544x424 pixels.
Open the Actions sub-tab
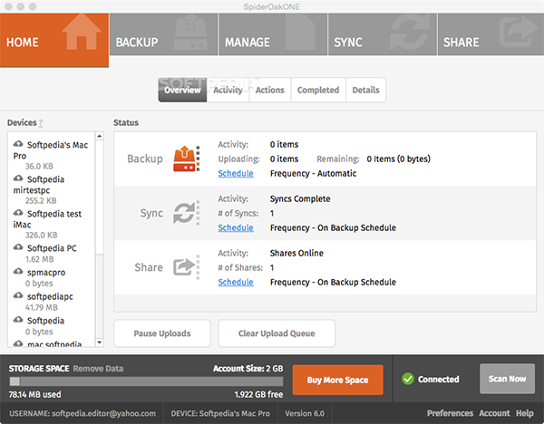pyautogui.click(x=270, y=90)
